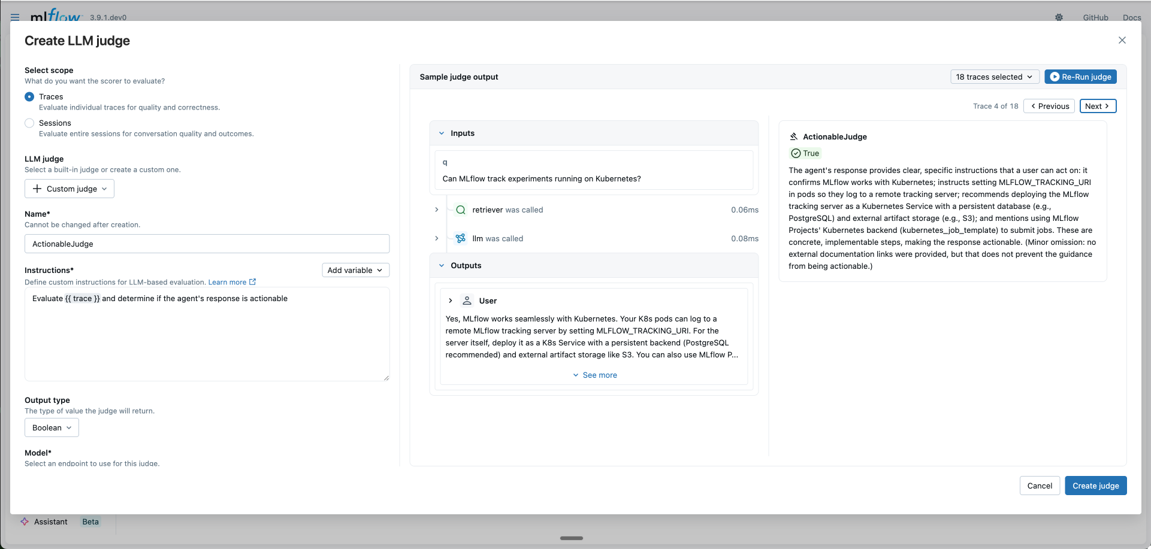Viewport: 1151px width, 549px height.
Task: Select the Traces scope radio button
Action: (29, 97)
